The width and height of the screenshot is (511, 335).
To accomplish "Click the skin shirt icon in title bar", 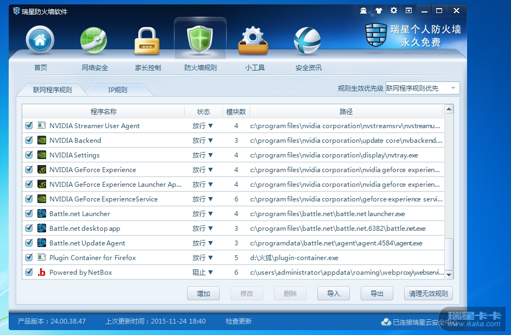I will (379, 11).
